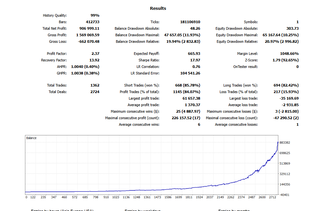Click Profit Trades value 1145 (84.07%)
The image size is (320, 211).
pyautogui.click(x=187, y=92)
